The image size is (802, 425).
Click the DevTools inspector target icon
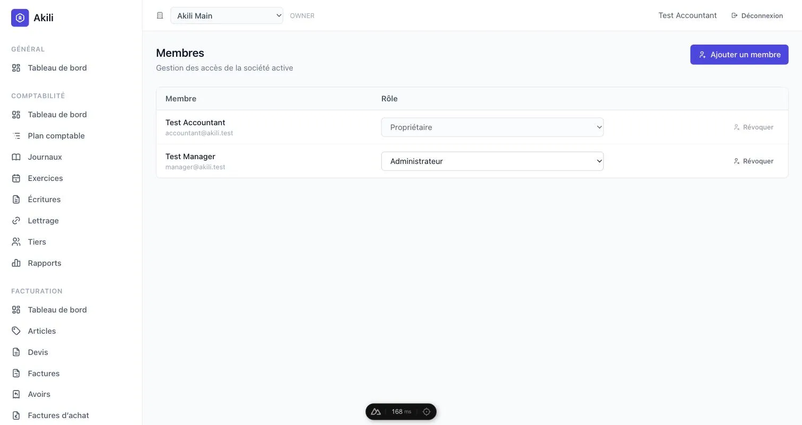(426, 412)
